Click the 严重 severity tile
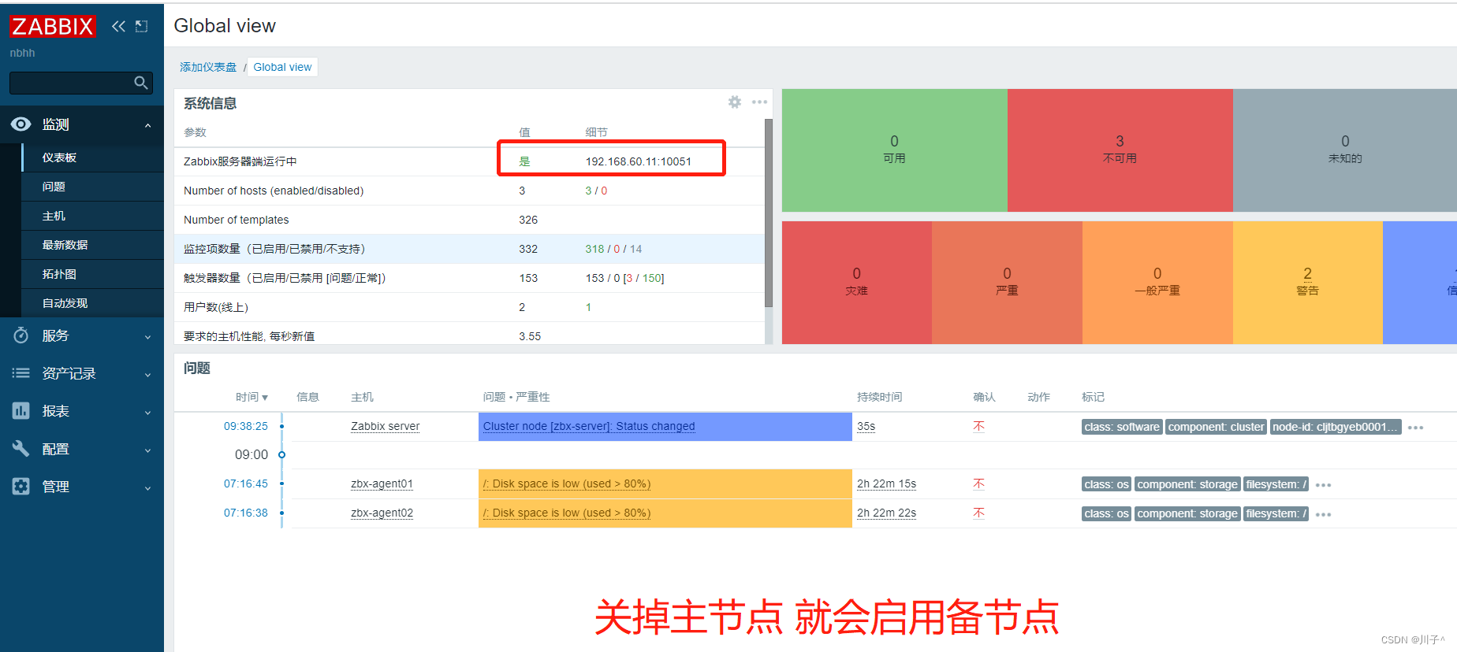The height and width of the screenshot is (652, 1457). pyautogui.click(x=1007, y=282)
